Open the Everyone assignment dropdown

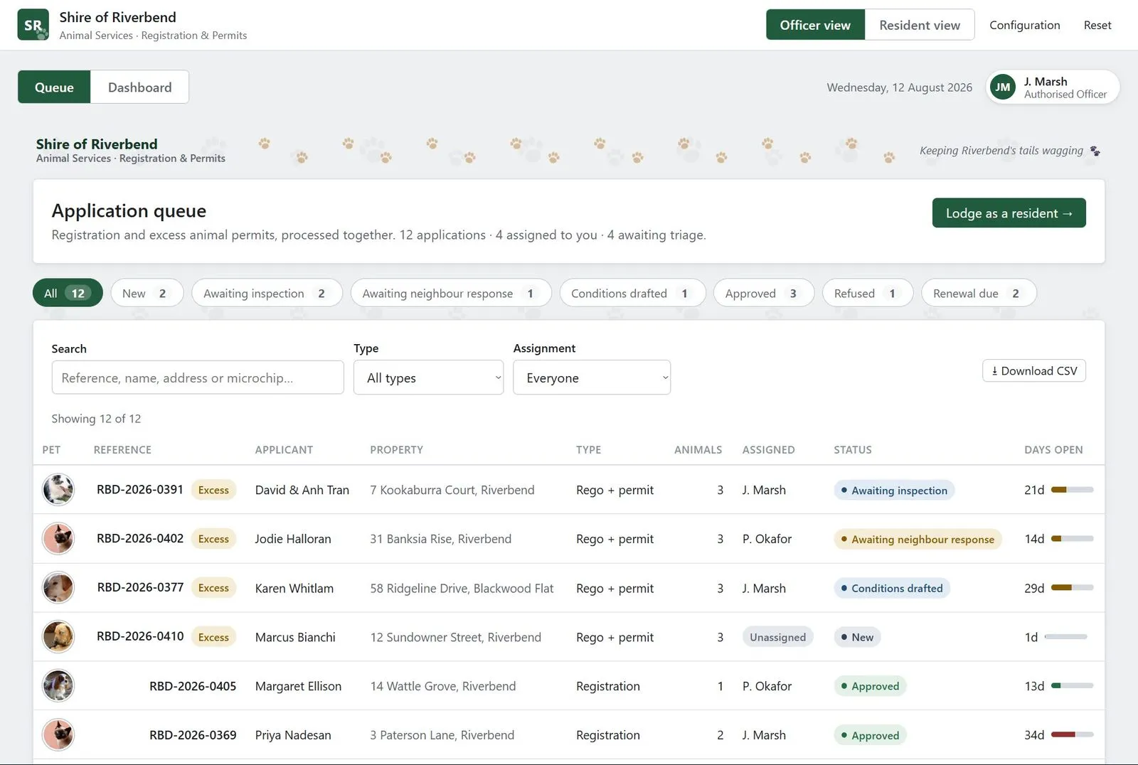[592, 378]
